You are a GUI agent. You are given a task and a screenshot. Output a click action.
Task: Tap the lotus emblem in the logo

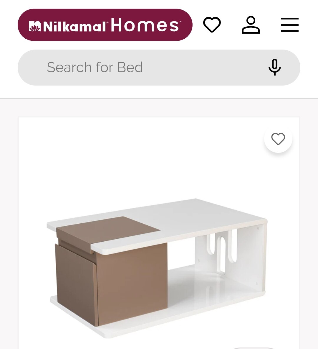pos(35,27)
